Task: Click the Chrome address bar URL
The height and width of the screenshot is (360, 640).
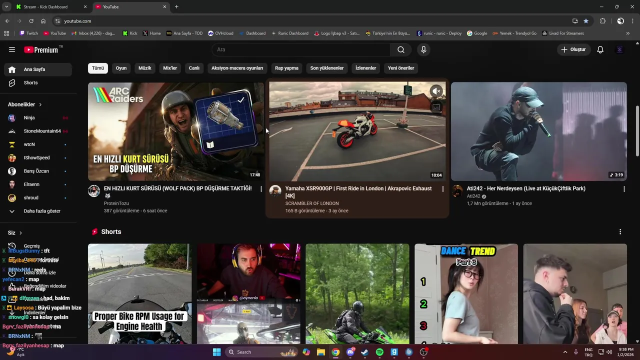Action: point(77,21)
